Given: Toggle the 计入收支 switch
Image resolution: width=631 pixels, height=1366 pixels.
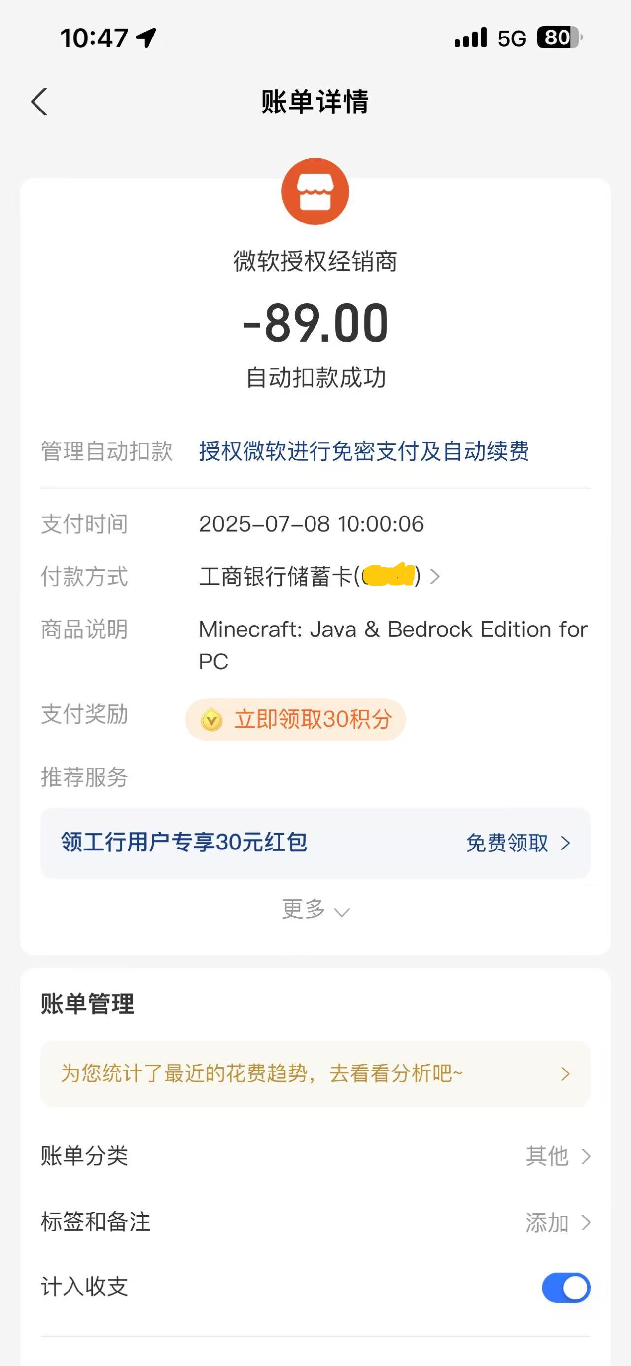Looking at the screenshot, I should click(566, 1287).
